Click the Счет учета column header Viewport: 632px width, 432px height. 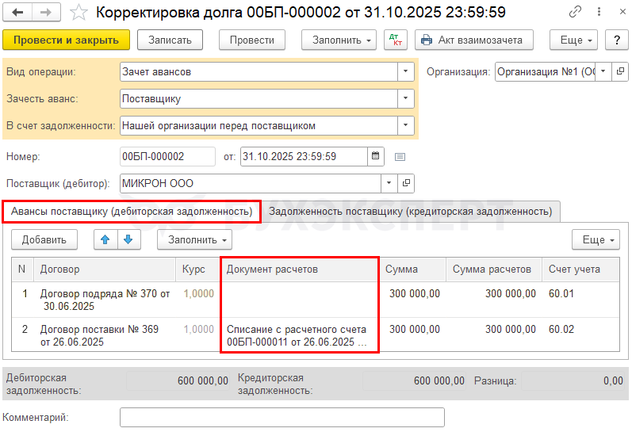(x=580, y=270)
